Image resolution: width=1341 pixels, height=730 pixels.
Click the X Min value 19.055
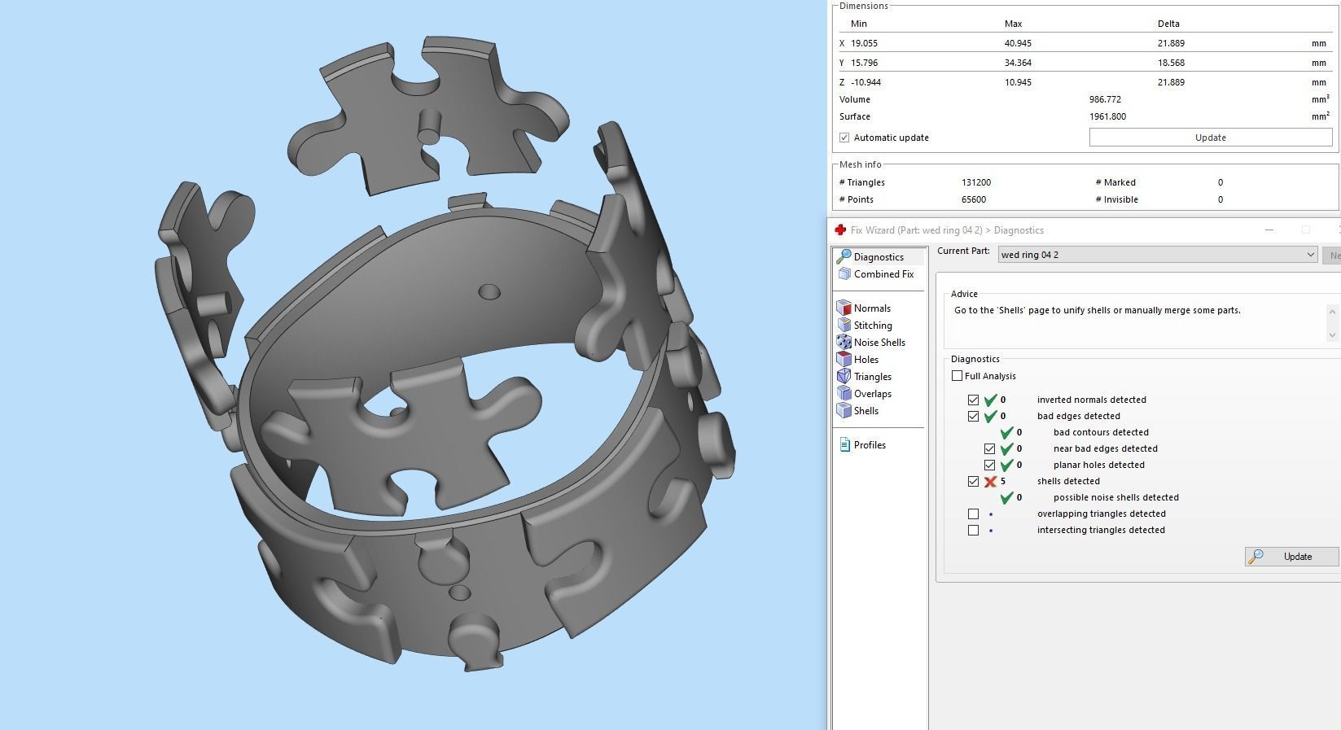[864, 43]
